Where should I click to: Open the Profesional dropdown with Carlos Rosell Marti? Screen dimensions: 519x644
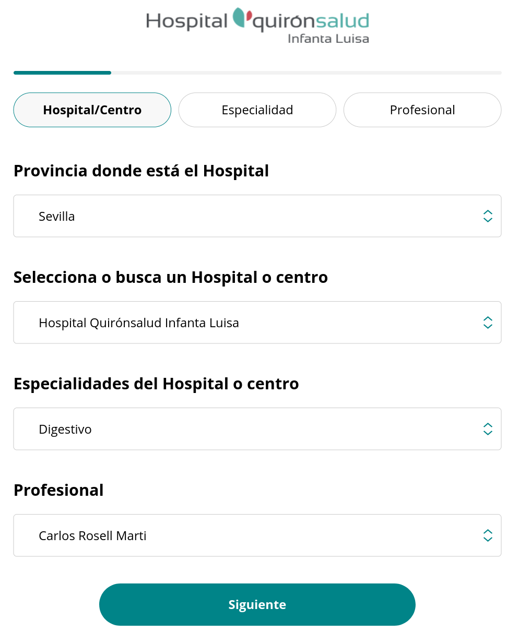tap(257, 535)
